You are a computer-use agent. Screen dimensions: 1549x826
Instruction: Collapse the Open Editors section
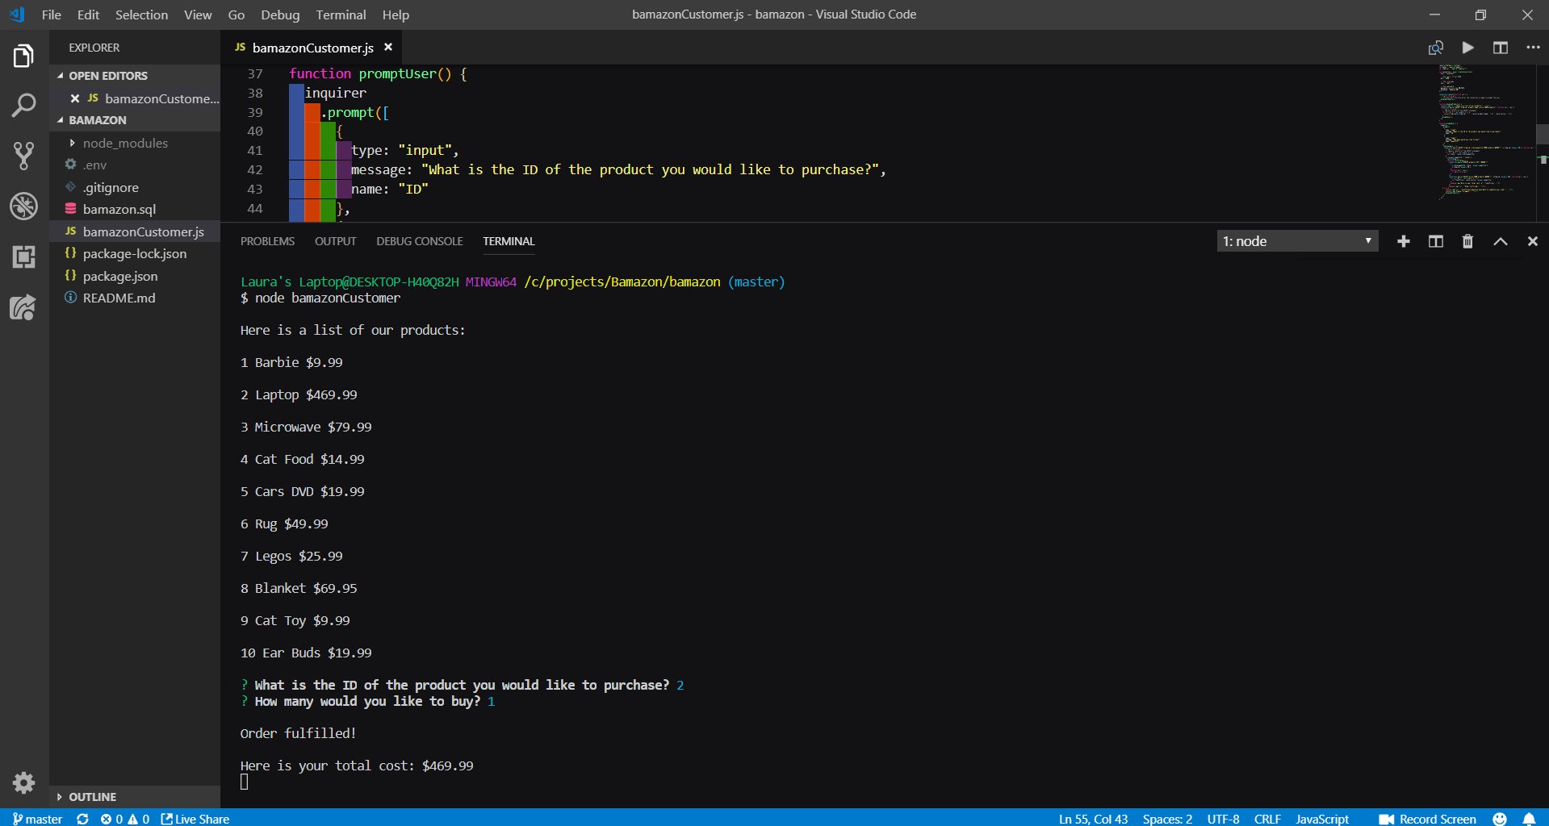[x=134, y=76]
